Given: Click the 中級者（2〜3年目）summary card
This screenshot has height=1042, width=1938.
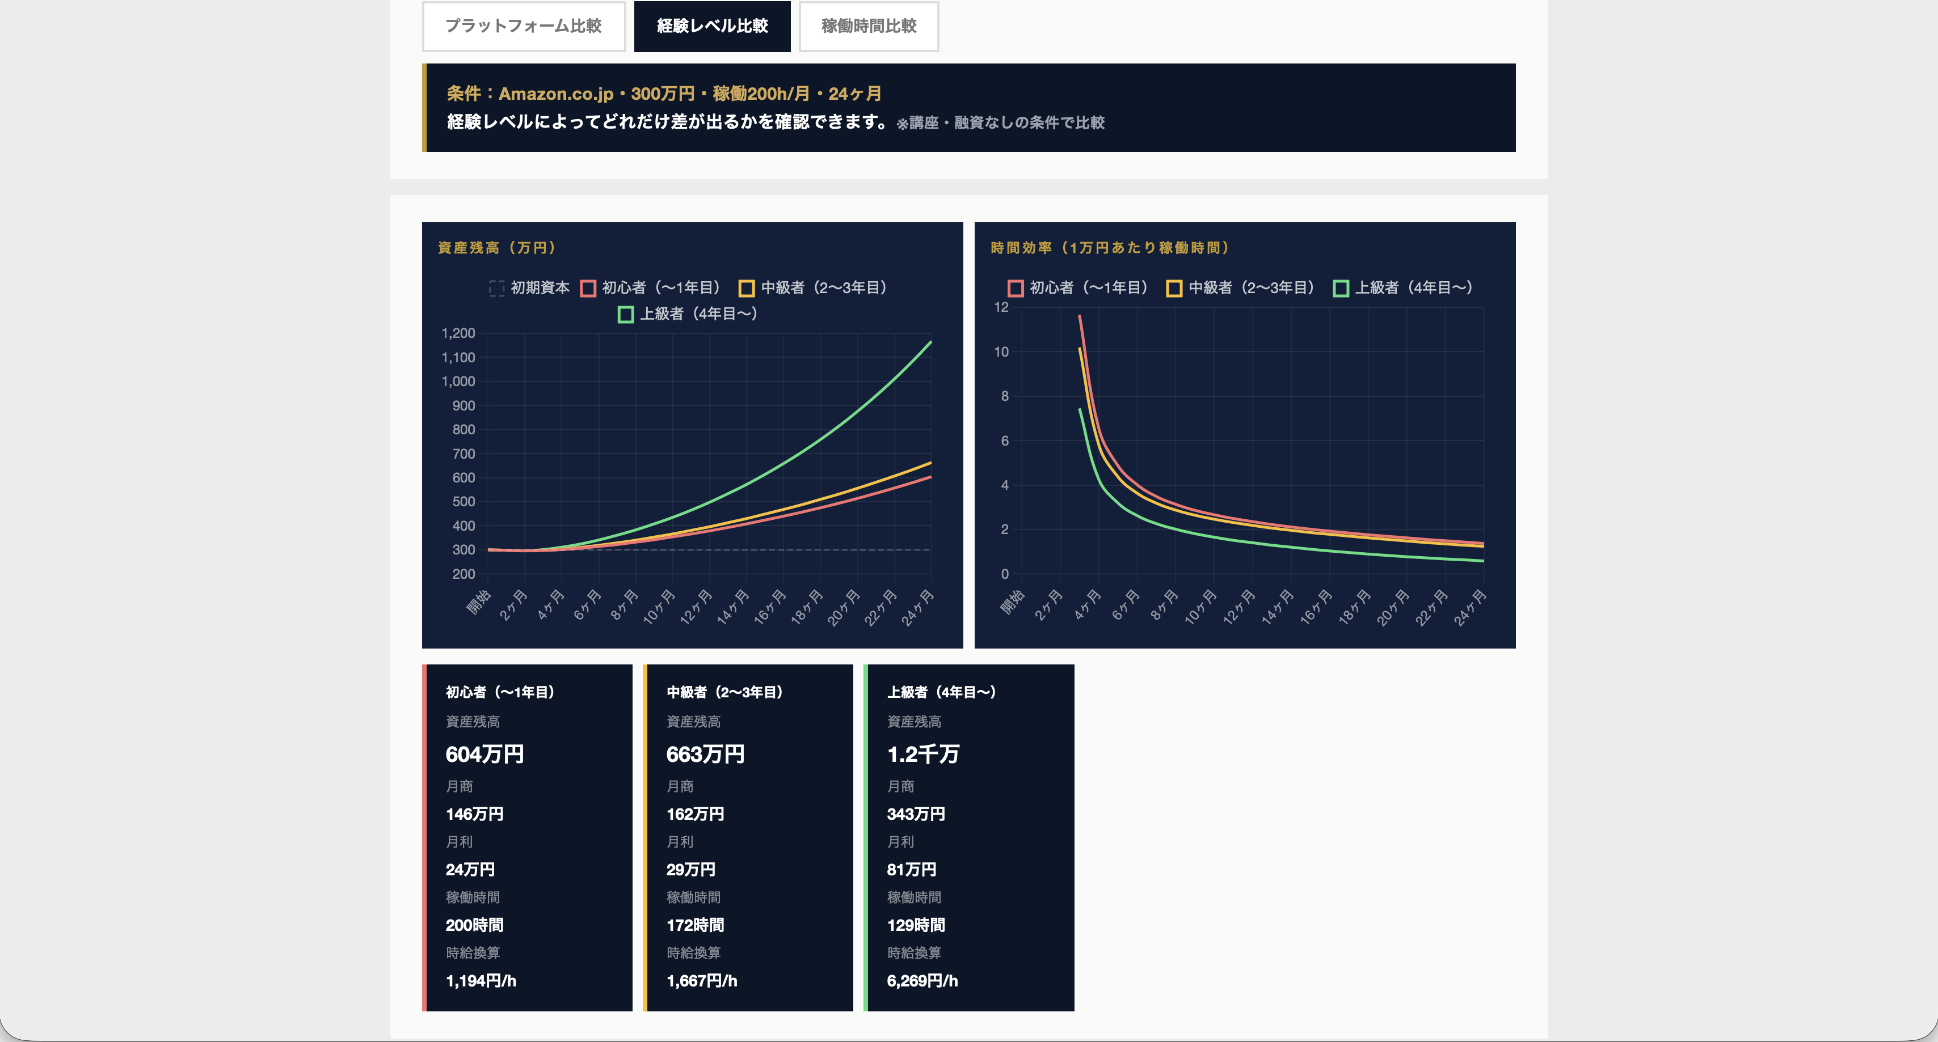Looking at the screenshot, I should (748, 837).
